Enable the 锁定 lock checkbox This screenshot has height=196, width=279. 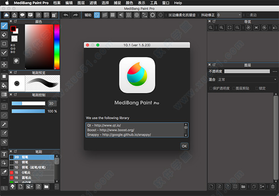[257, 88]
